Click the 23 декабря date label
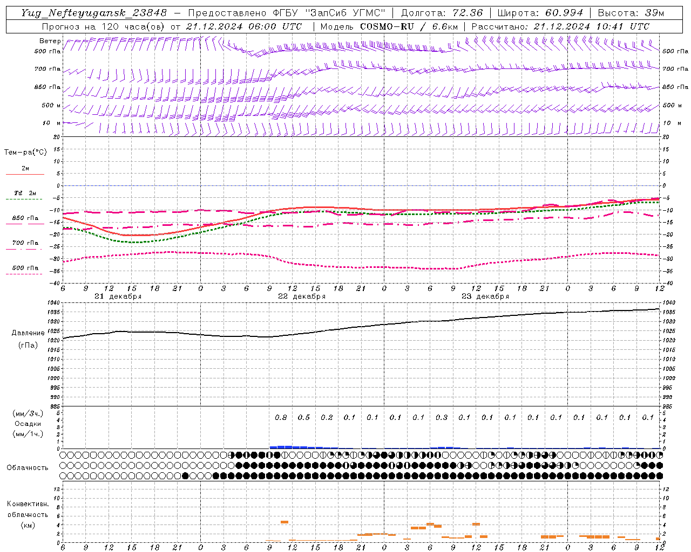The height and width of the screenshot is (552, 691). (x=485, y=296)
